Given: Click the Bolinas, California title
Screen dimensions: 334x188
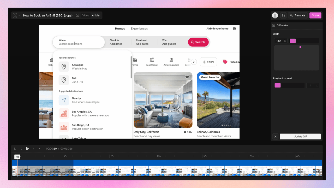Looking at the screenshot, I should [x=208, y=132].
